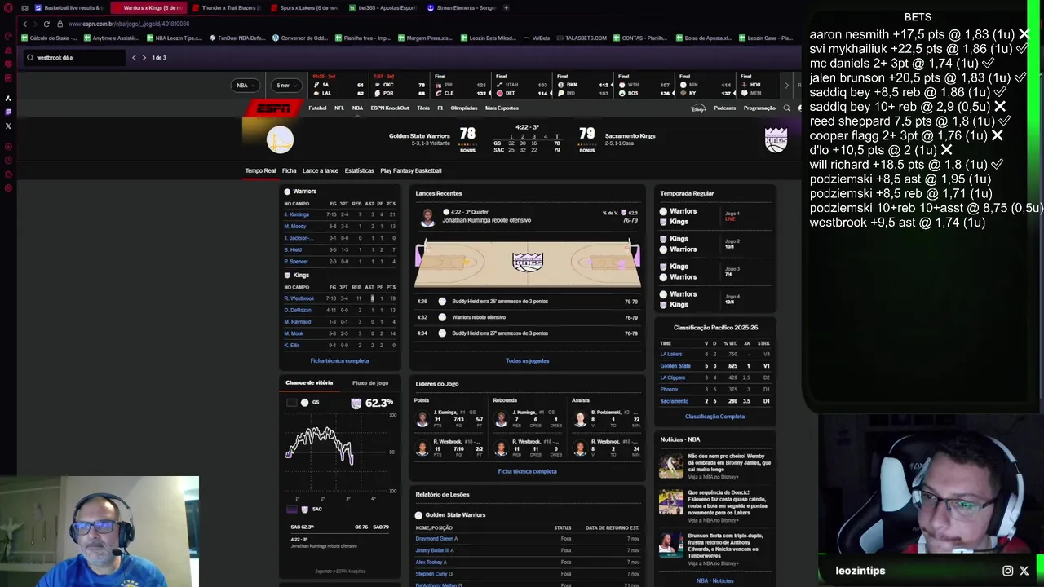Open LA Lakers in Pacific standings
The width and height of the screenshot is (1044, 587).
(671, 355)
